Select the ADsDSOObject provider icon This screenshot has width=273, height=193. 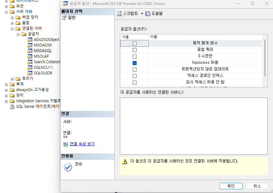(30, 40)
